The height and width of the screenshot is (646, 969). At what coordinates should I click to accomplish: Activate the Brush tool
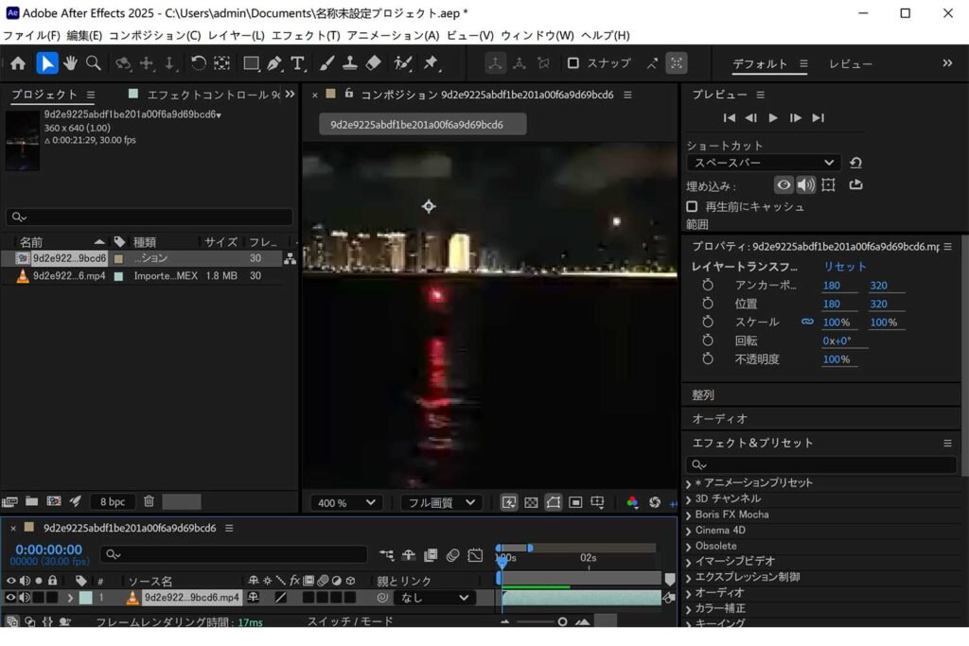326,63
